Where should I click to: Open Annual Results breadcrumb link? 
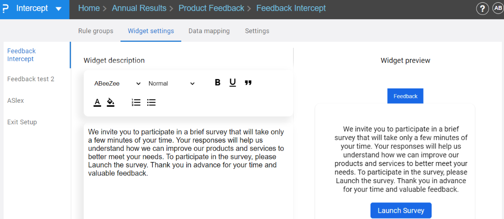139,9
